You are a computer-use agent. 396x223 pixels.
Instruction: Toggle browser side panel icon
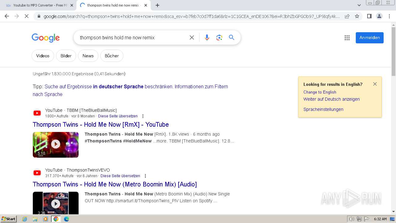pyautogui.click(x=369, y=16)
